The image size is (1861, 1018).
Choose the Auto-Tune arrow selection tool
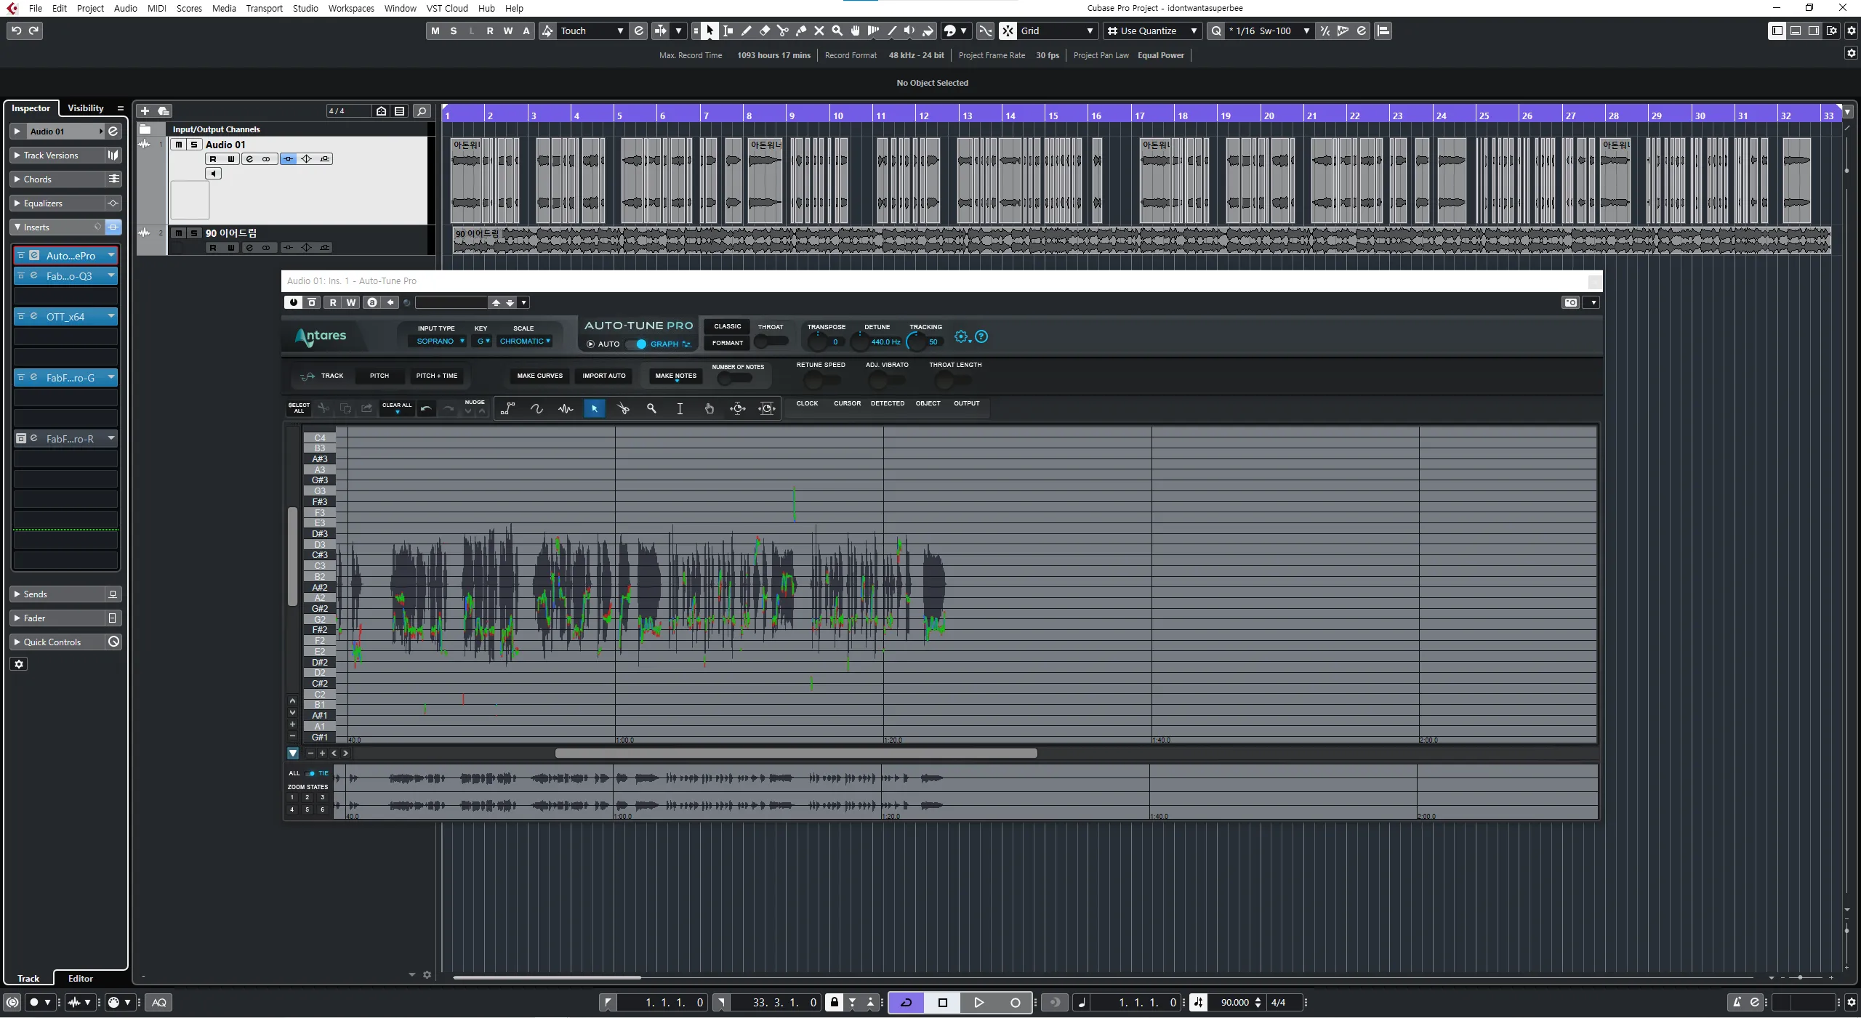point(594,408)
